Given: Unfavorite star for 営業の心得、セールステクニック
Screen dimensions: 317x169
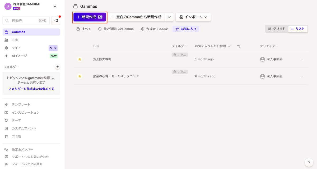Looking at the screenshot, I should point(80,76).
